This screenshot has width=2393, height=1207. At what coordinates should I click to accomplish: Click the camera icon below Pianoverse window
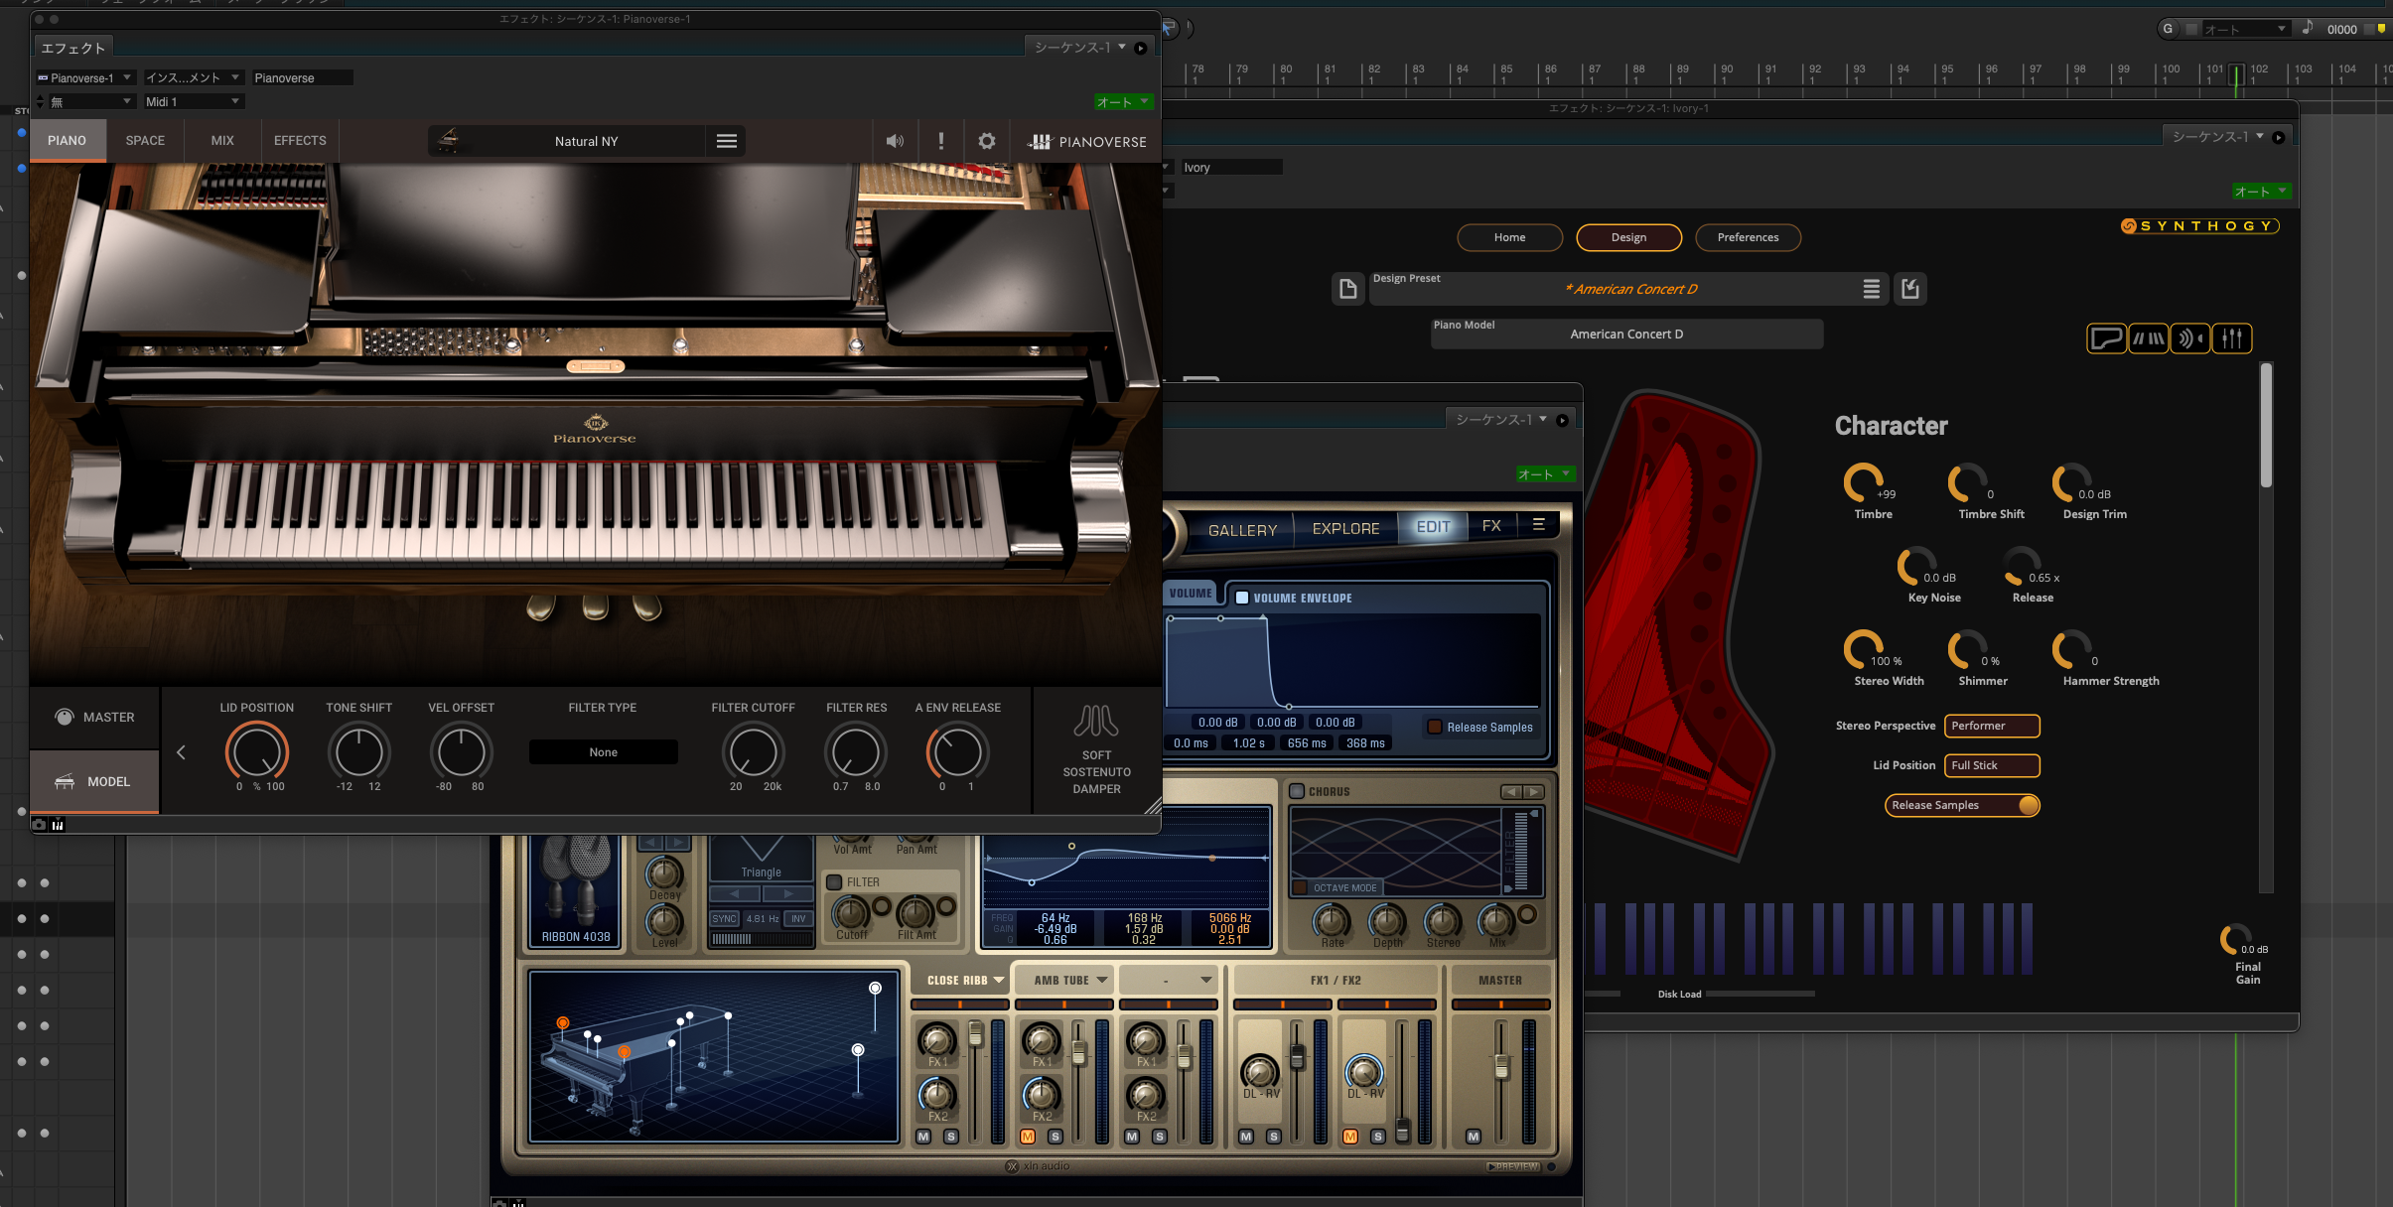coord(39,825)
